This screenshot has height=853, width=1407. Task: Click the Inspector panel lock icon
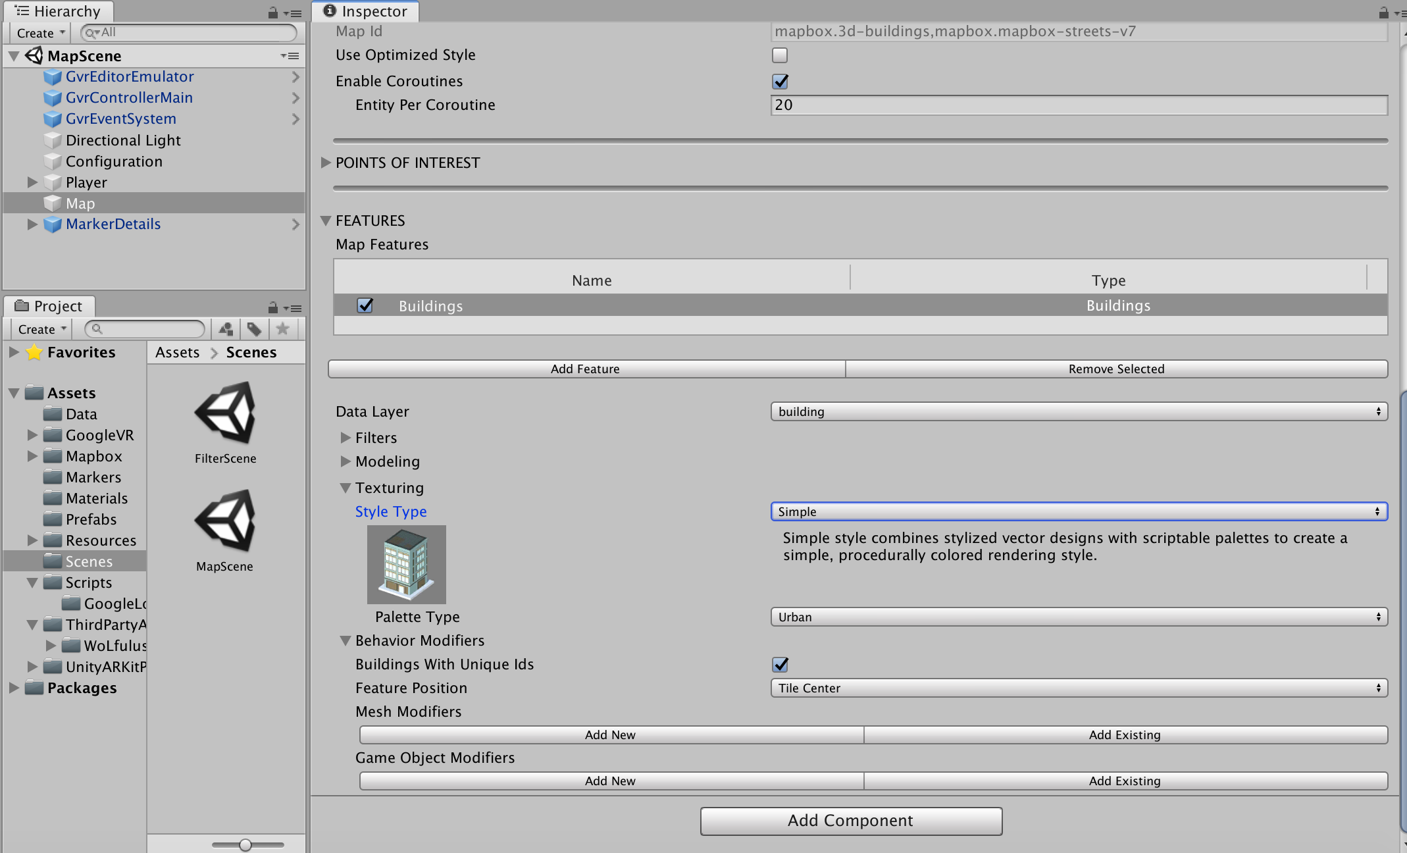click(1383, 13)
